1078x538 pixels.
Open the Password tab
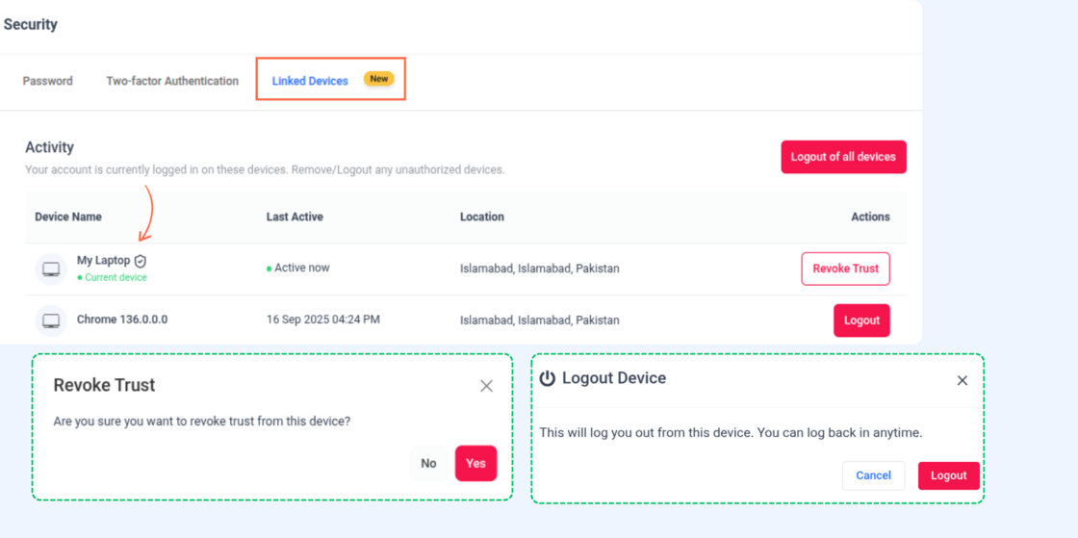click(47, 81)
